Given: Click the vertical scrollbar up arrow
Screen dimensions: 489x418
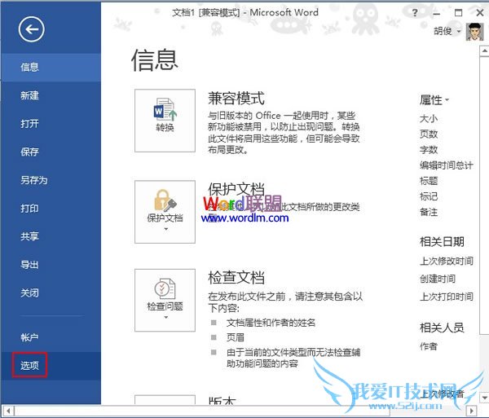Looking at the screenshot, I should pos(484,51).
